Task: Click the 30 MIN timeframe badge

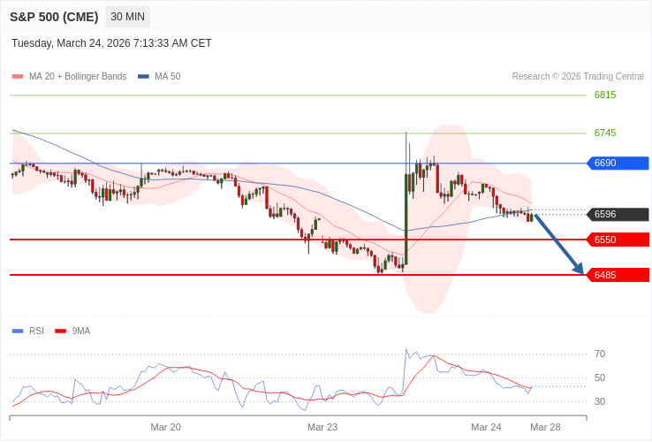Action: pyautogui.click(x=127, y=17)
